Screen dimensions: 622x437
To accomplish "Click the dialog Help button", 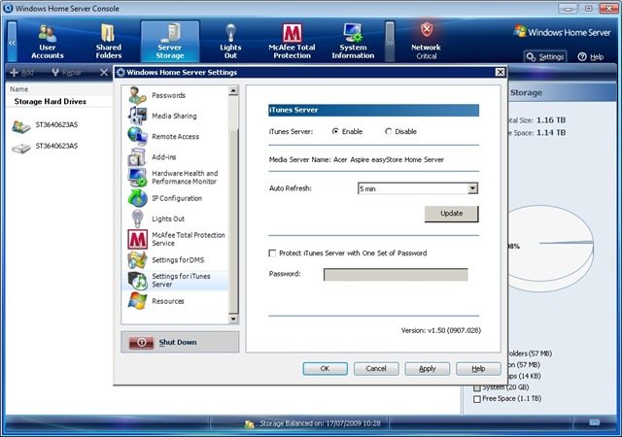I will 478,369.
